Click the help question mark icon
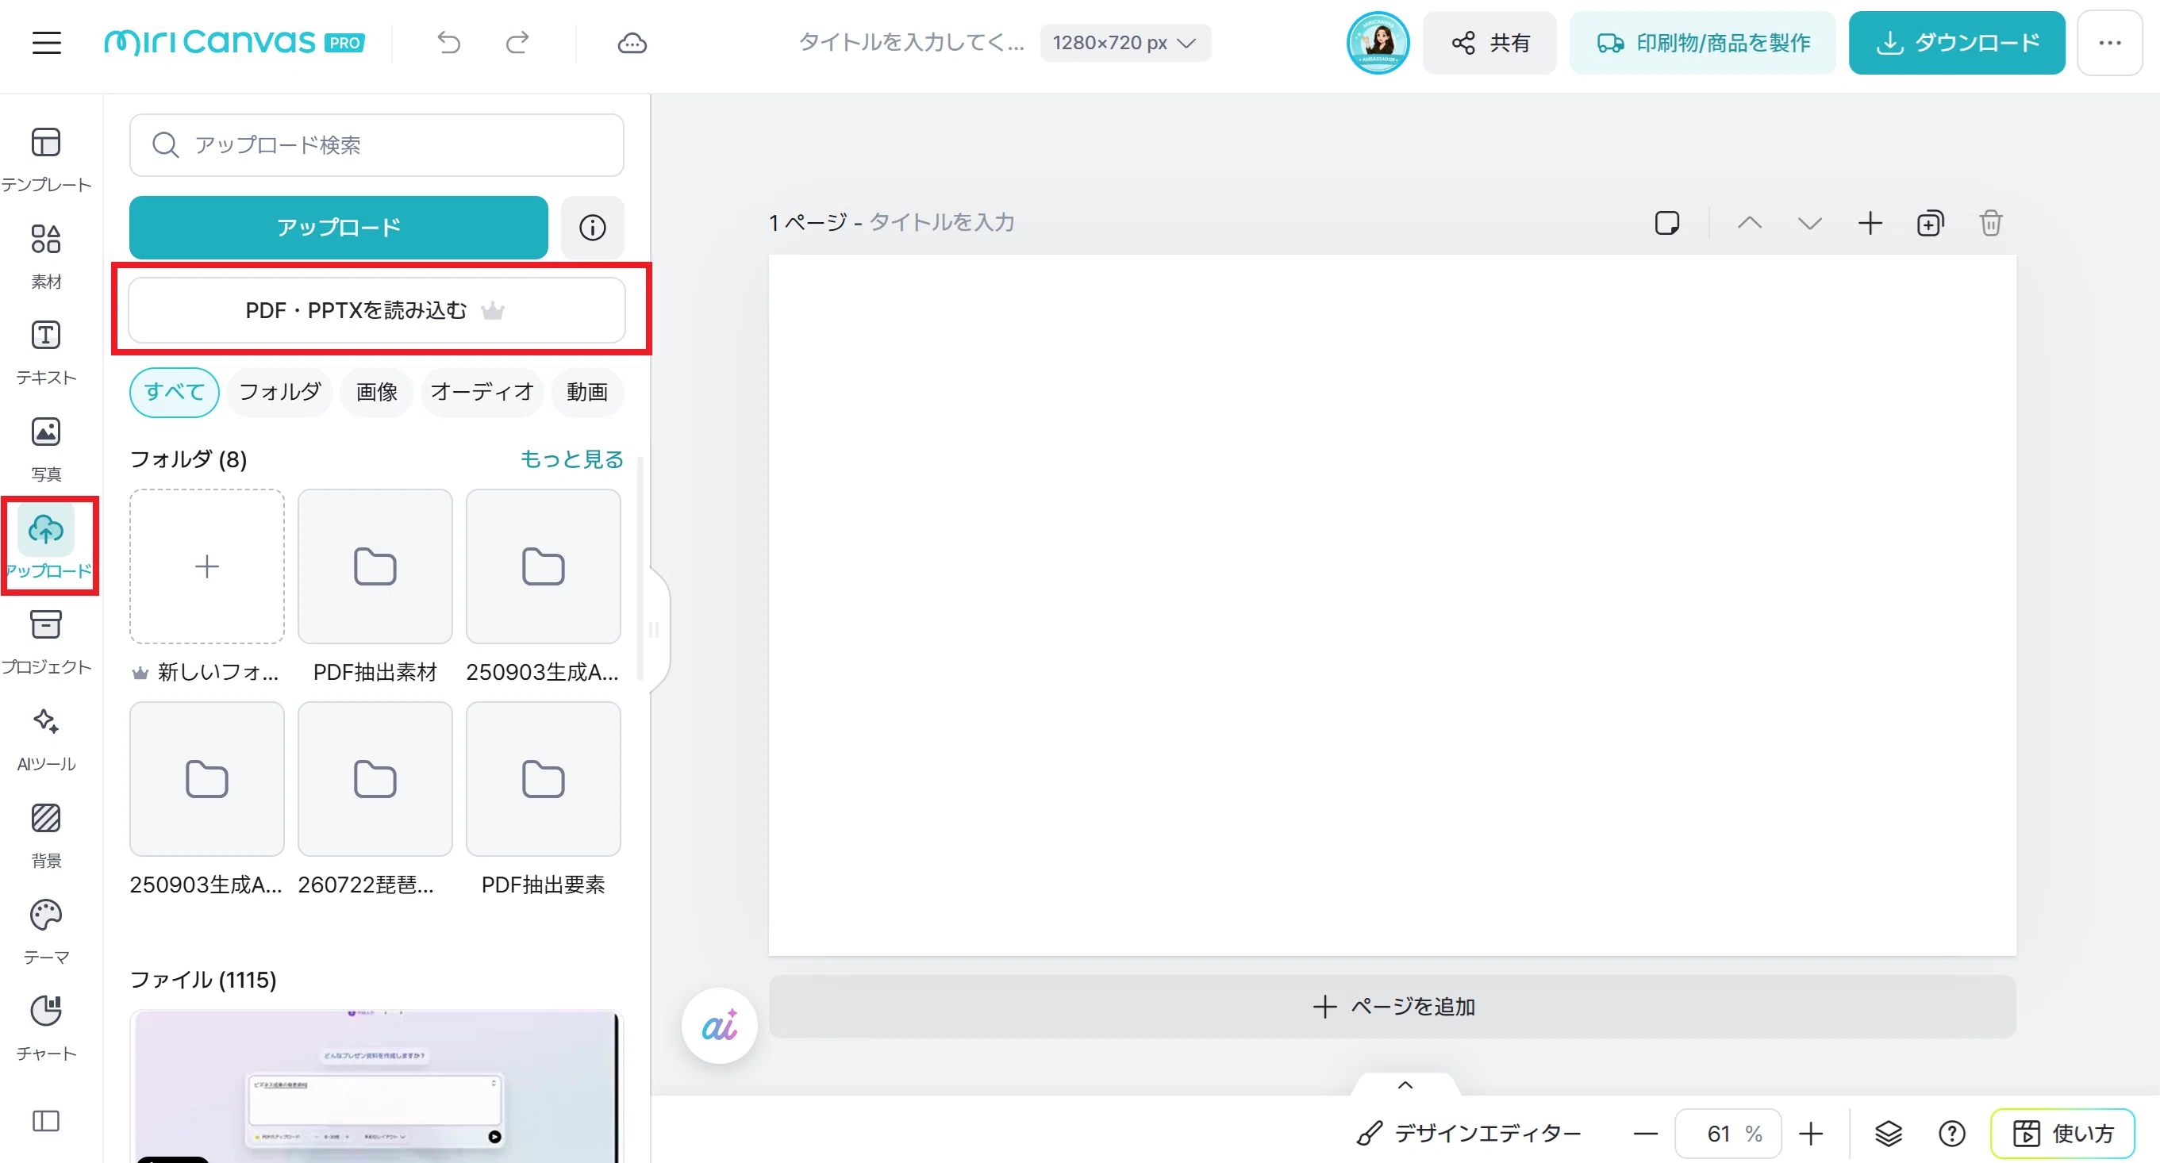2160x1163 pixels. click(x=1952, y=1134)
